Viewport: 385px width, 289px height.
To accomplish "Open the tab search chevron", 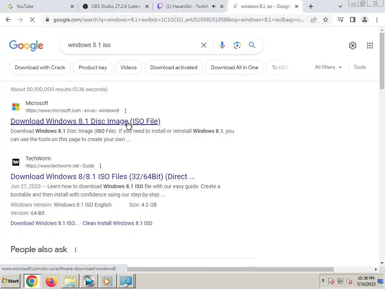I will tap(340, 6).
